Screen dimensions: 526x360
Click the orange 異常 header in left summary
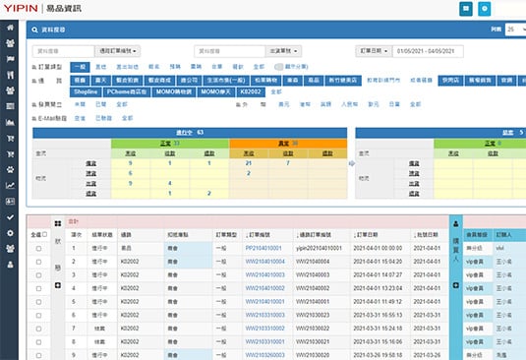[288, 144]
